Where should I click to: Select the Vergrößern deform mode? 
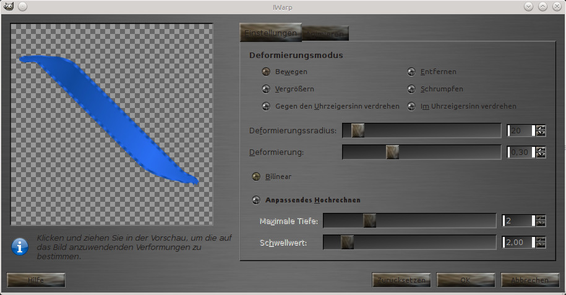coord(266,89)
